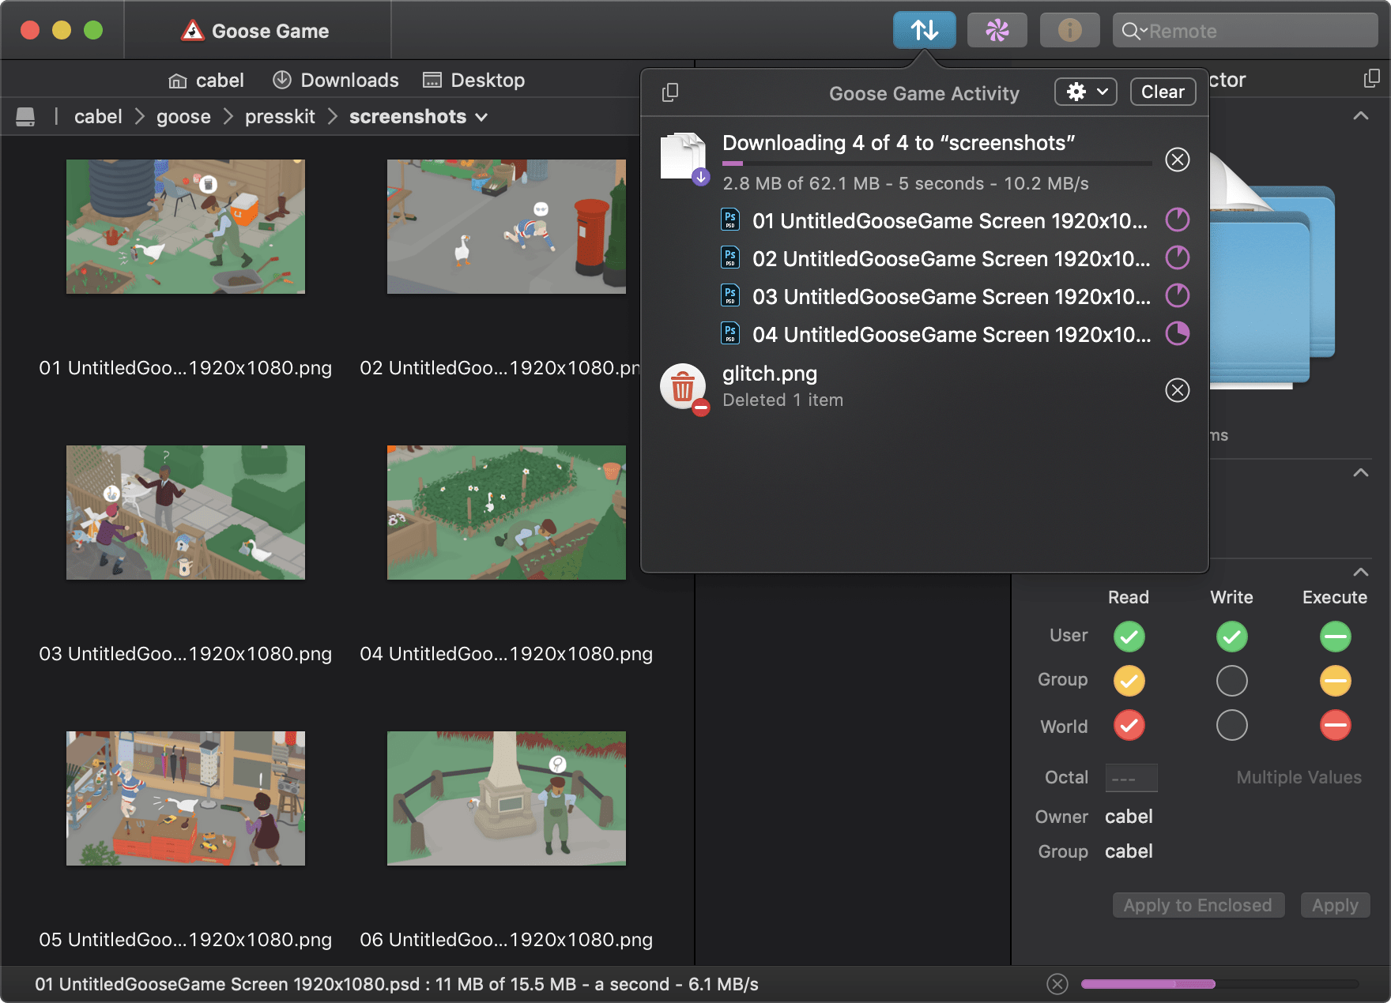
Task: Open the Desktop favorite
Action: (473, 81)
